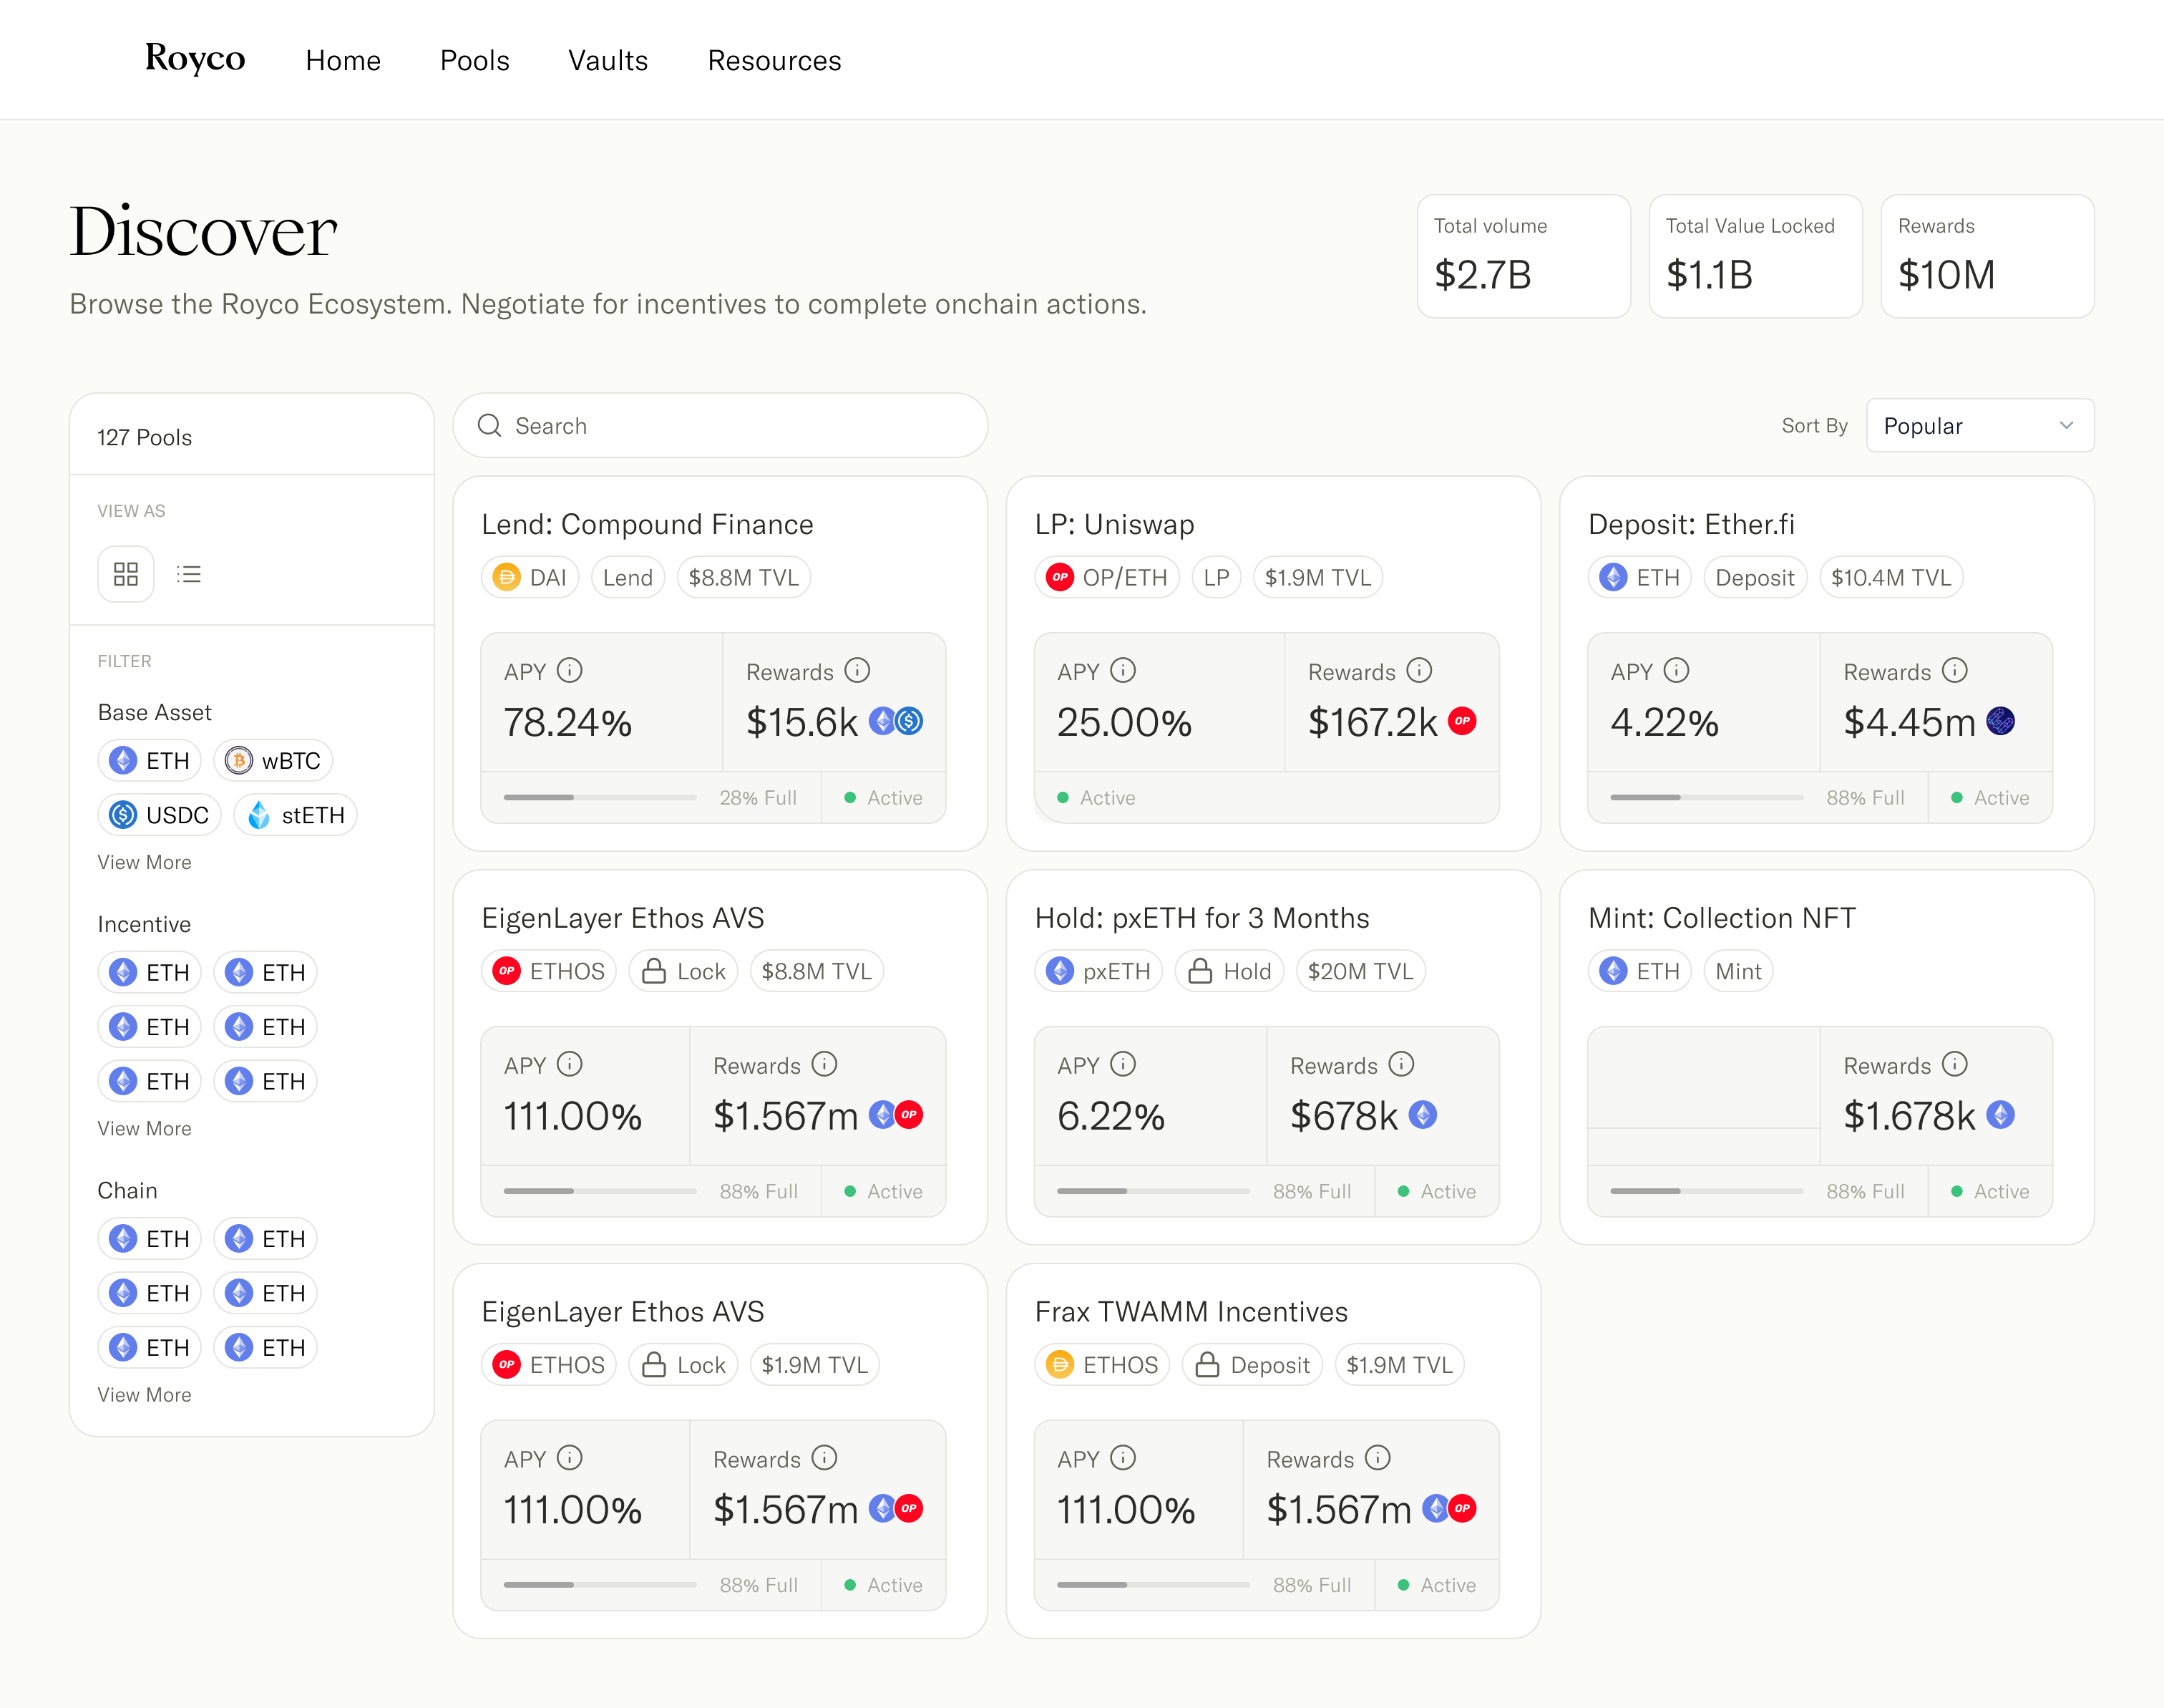The image size is (2164, 1708).
Task: Expand View More under Incentive
Action: coord(144,1128)
